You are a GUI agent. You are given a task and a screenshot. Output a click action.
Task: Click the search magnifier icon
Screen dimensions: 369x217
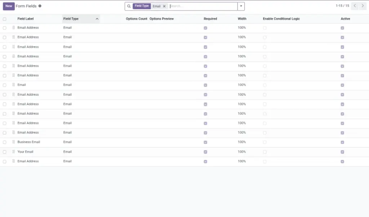[x=129, y=6]
